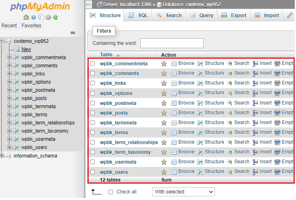Expand the information_schema database tree
Screen dimensions: 296x200
click(2, 156)
